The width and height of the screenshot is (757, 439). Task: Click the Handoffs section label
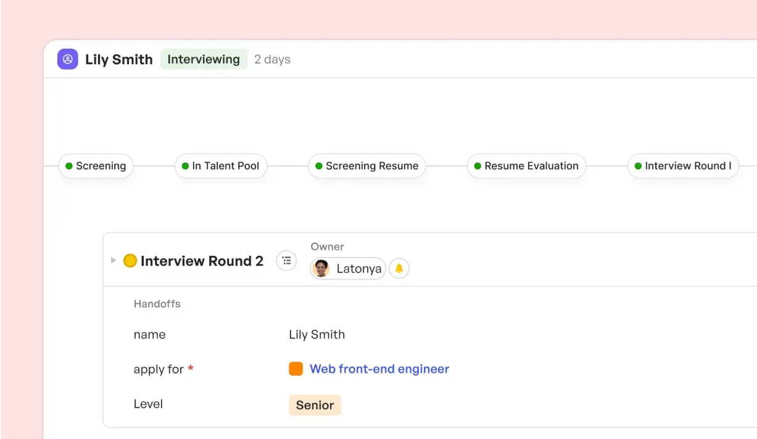tap(157, 304)
